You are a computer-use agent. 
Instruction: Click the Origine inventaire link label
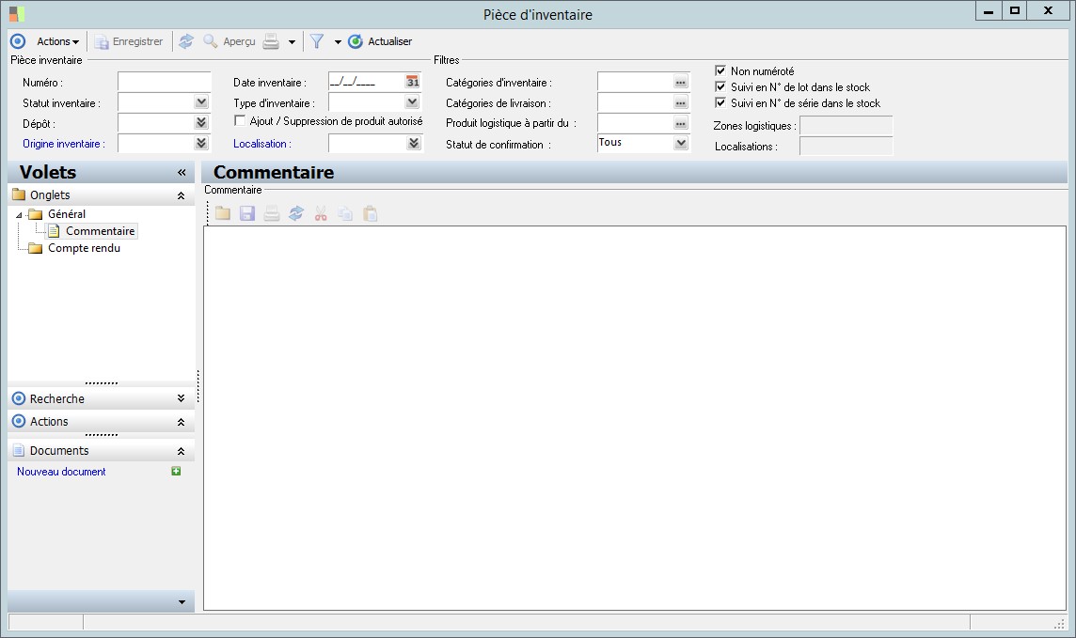(x=63, y=144)
